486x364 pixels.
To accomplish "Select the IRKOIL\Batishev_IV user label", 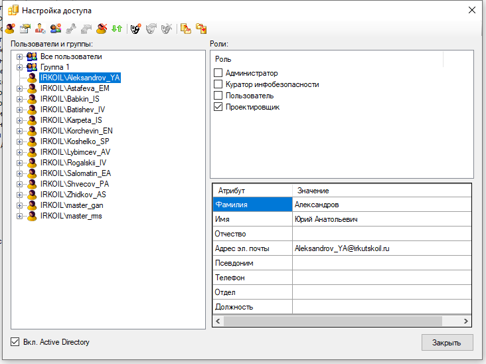I will tap(72, 110).
